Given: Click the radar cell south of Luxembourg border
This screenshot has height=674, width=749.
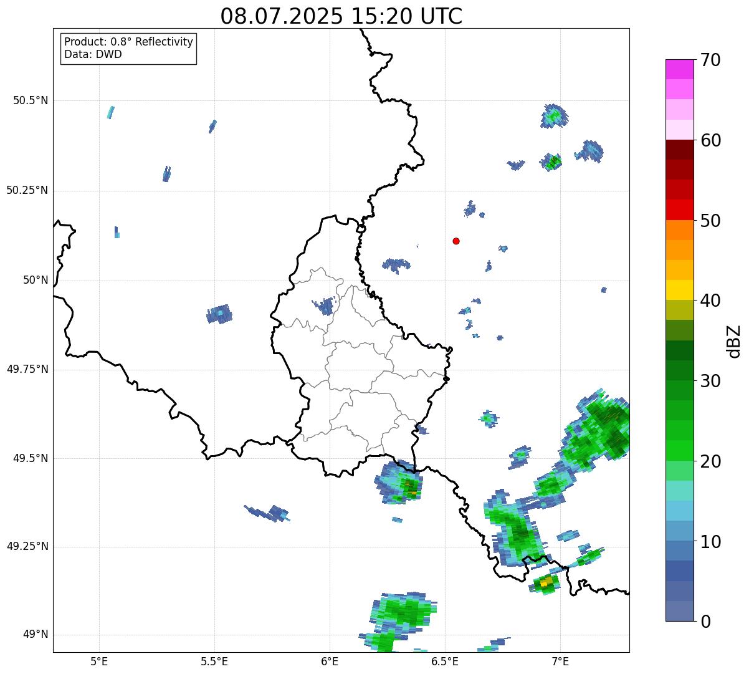Looking at the screenshot, I should point(399,482).
